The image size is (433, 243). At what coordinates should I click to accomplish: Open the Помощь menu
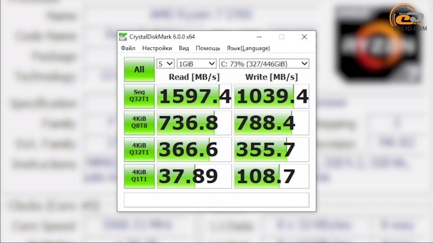208,48
